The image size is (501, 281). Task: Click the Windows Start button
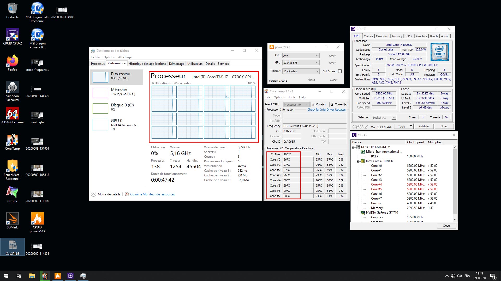[x=6, y=276]
